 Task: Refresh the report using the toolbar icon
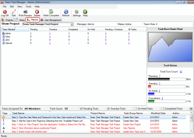point(66,12)
